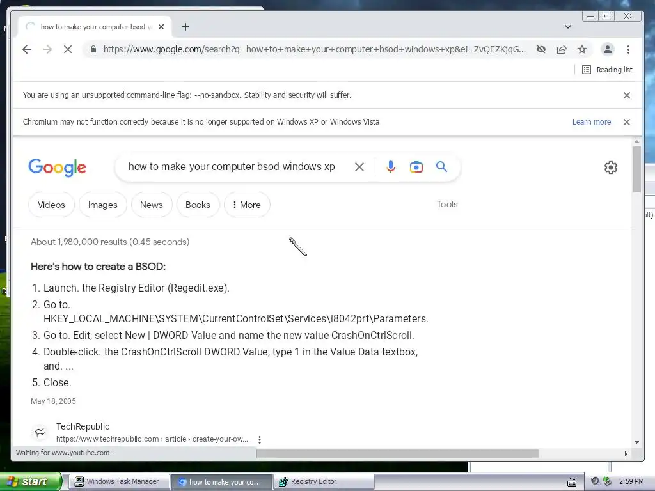This screenshot has height=491, width=655.
Task: Open a new tab with the plus button
Action: click(185, 27)
